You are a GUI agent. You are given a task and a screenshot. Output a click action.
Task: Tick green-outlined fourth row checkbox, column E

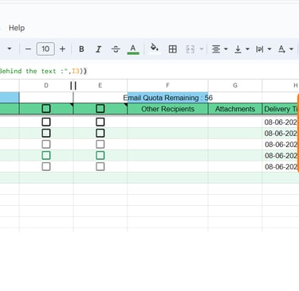pyautogui.click(x=100, y=155)
